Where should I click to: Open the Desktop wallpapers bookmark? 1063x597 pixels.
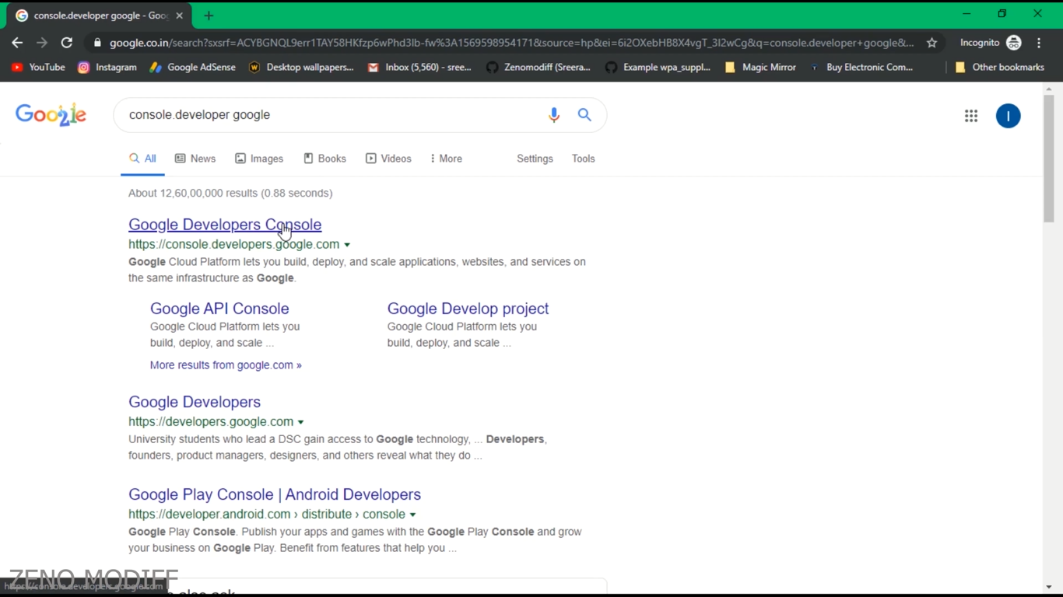click(300, 68)
